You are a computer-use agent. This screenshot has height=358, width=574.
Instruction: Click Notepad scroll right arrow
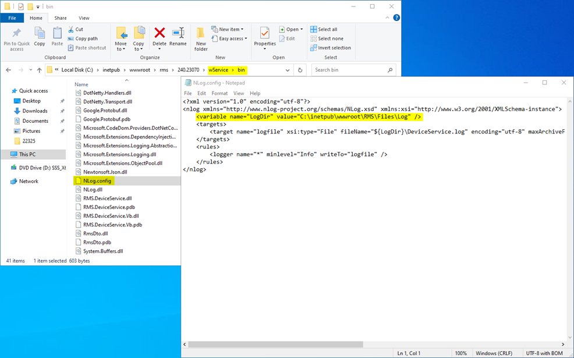[563, 345]
